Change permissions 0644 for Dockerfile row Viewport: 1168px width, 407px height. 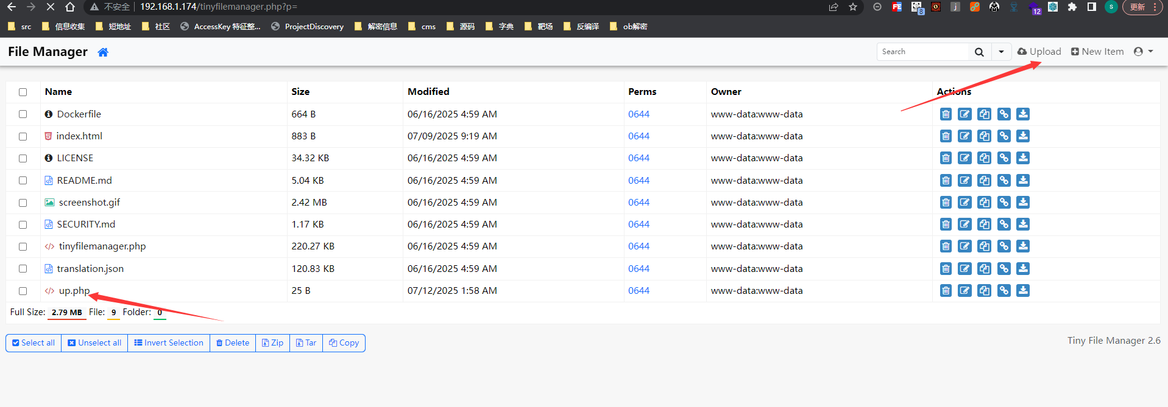tap(639, 114)
